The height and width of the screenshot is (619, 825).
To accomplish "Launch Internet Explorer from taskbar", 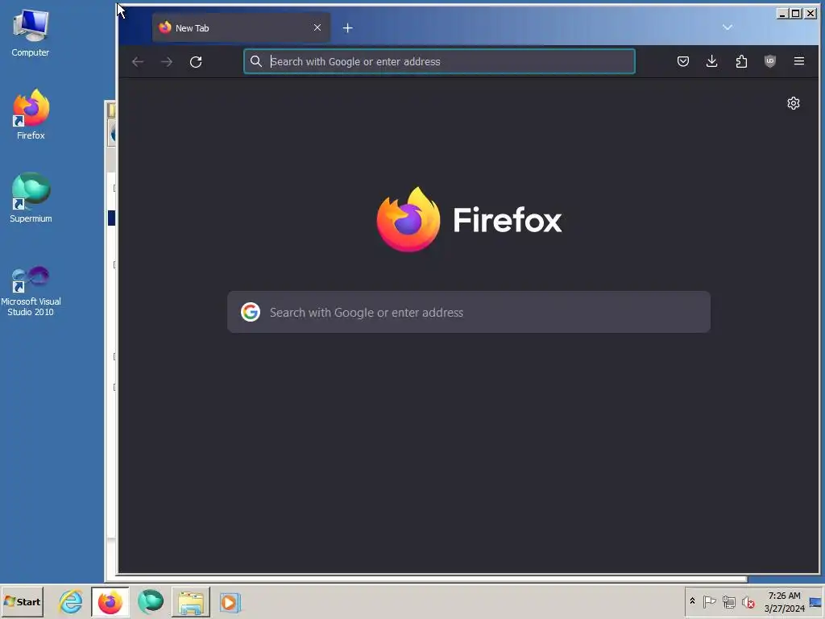I will (71, 601).
